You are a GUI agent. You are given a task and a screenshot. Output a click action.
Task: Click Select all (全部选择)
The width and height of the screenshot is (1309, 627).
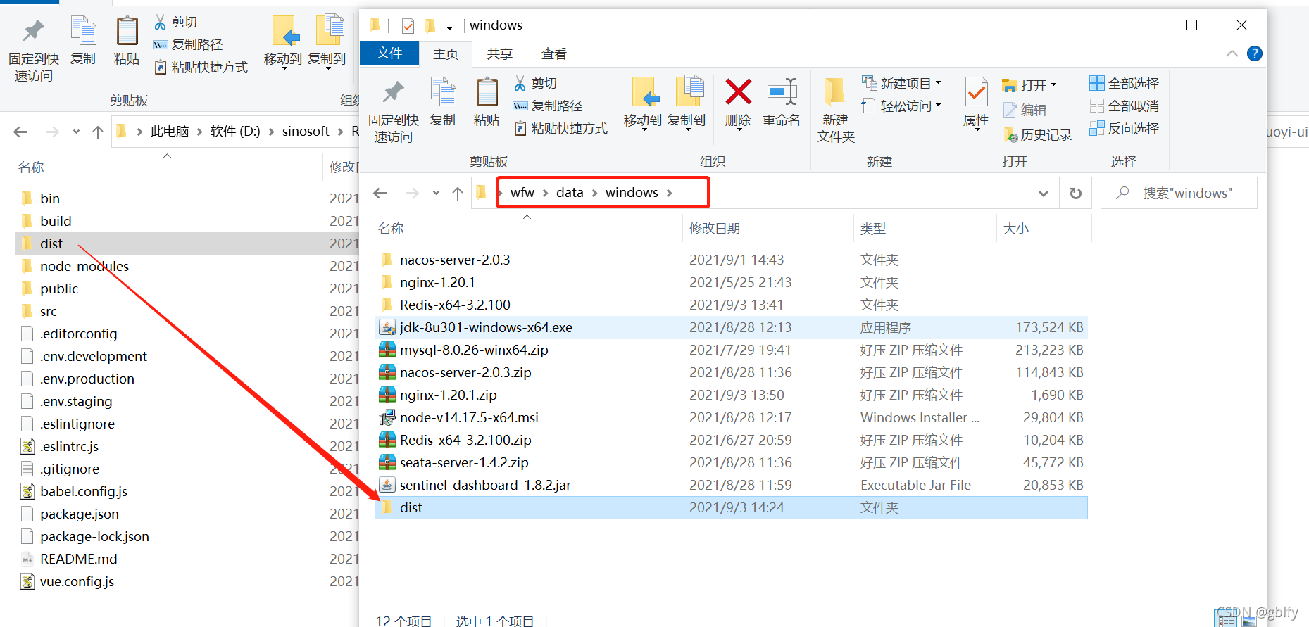coord(1124,83)
